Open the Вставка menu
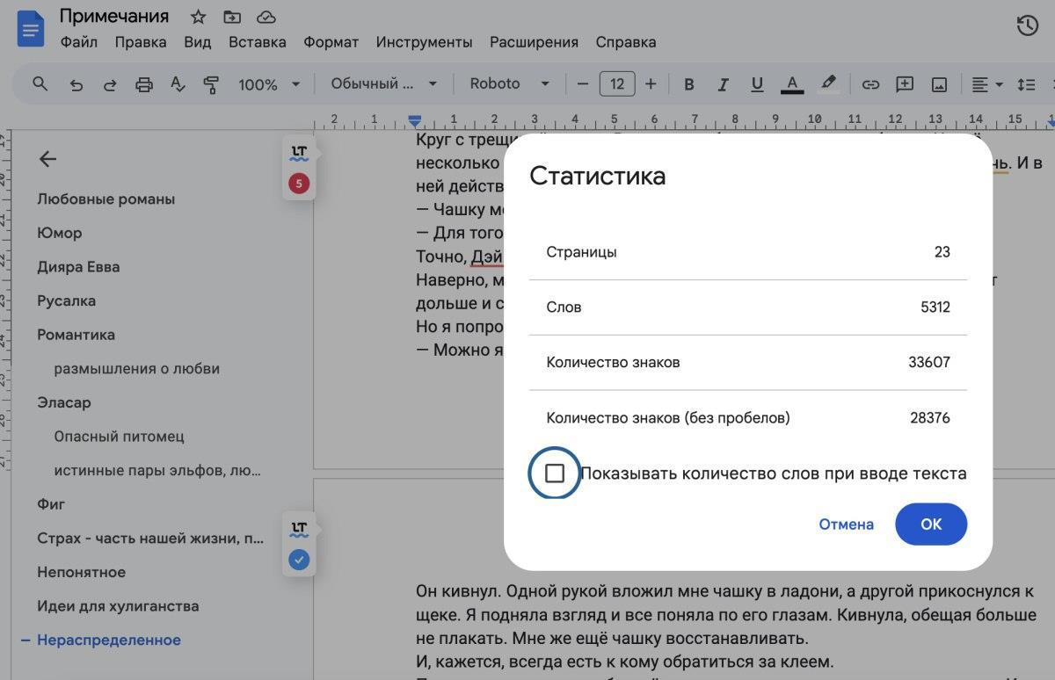Viewport: 1055px width, 680px height. 257,42
